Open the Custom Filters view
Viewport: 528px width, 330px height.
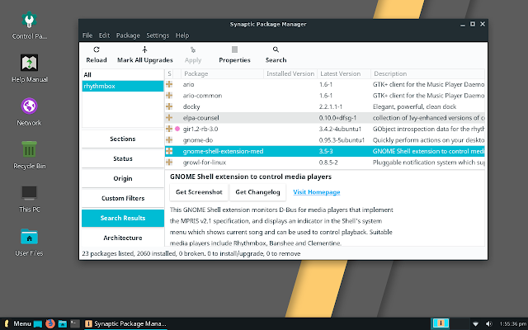pyautogui.click(x=123, y=198)
